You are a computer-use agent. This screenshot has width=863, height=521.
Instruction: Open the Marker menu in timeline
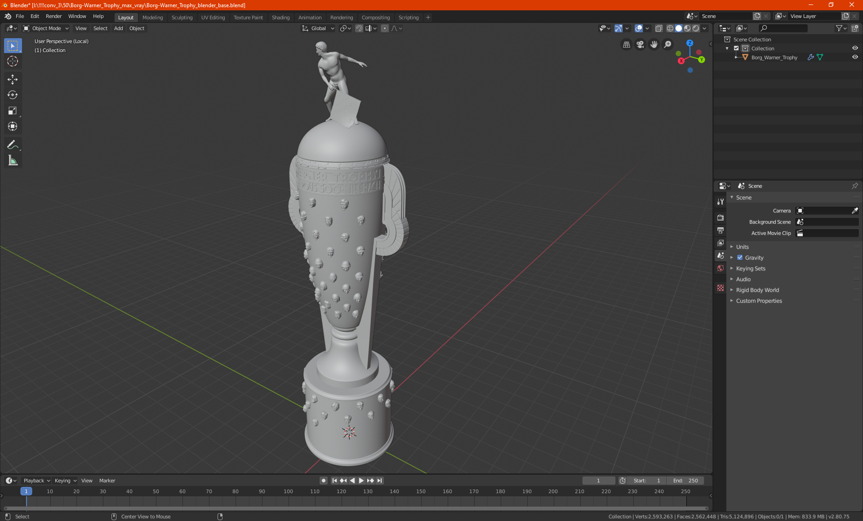click(107, 481)
